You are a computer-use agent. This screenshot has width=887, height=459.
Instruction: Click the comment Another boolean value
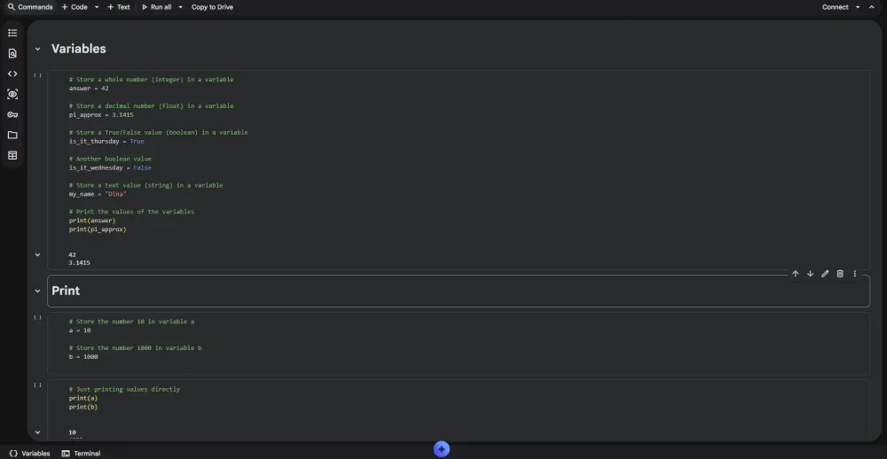110,159
